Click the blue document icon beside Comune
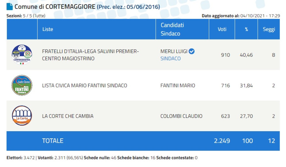 pos(9,6)
